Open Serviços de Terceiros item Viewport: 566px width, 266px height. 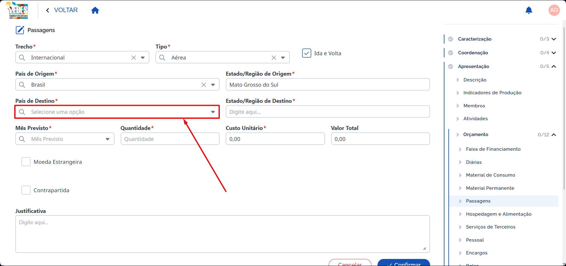pyautogui.click(x=491, y=227)
